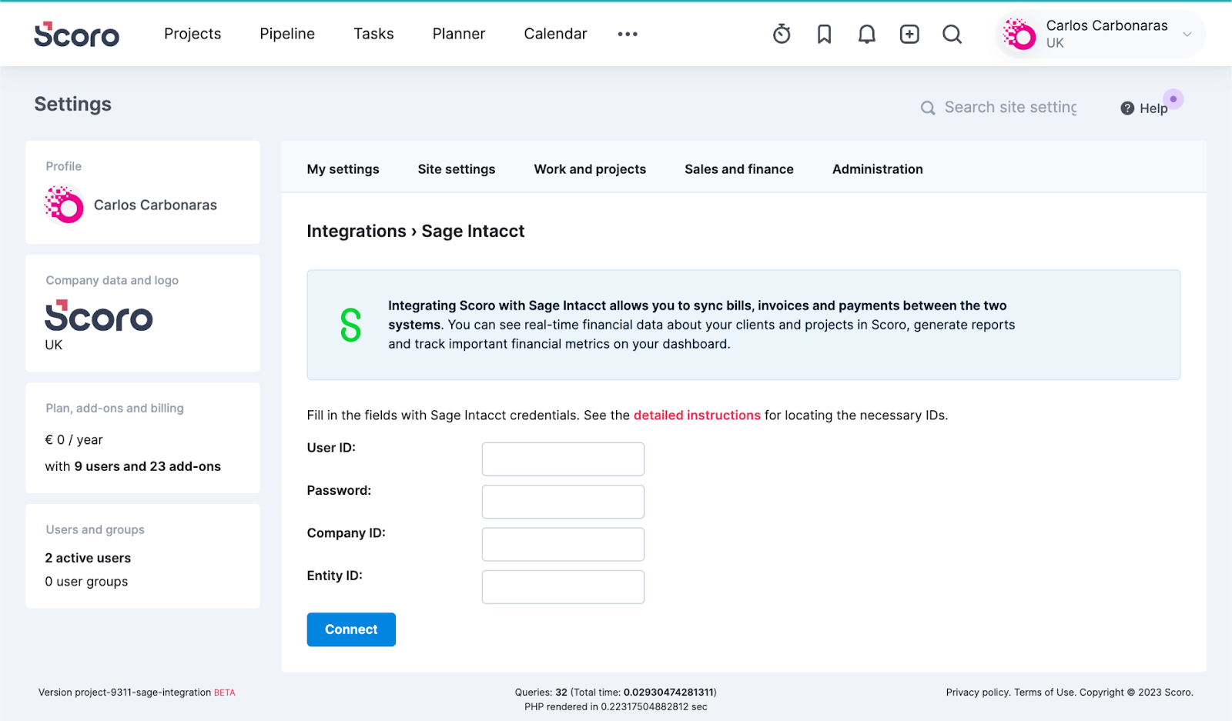1232x721 pixels.
Task: Focus the User ID field
Action: pyautogui.click(x=563, y=459)
